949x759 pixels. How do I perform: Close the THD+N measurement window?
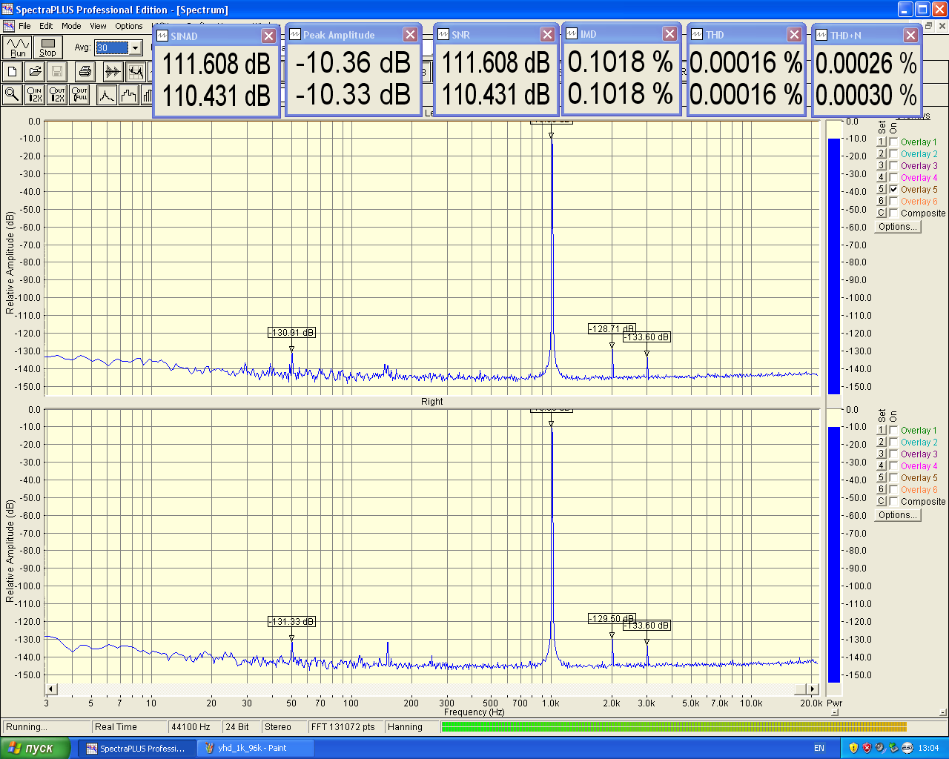(x=910, y=36)
